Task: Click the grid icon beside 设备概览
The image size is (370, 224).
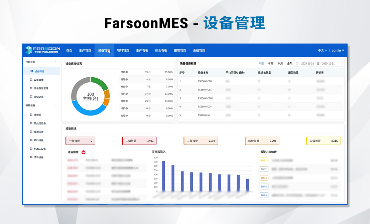Action: (x=32, y=71)
